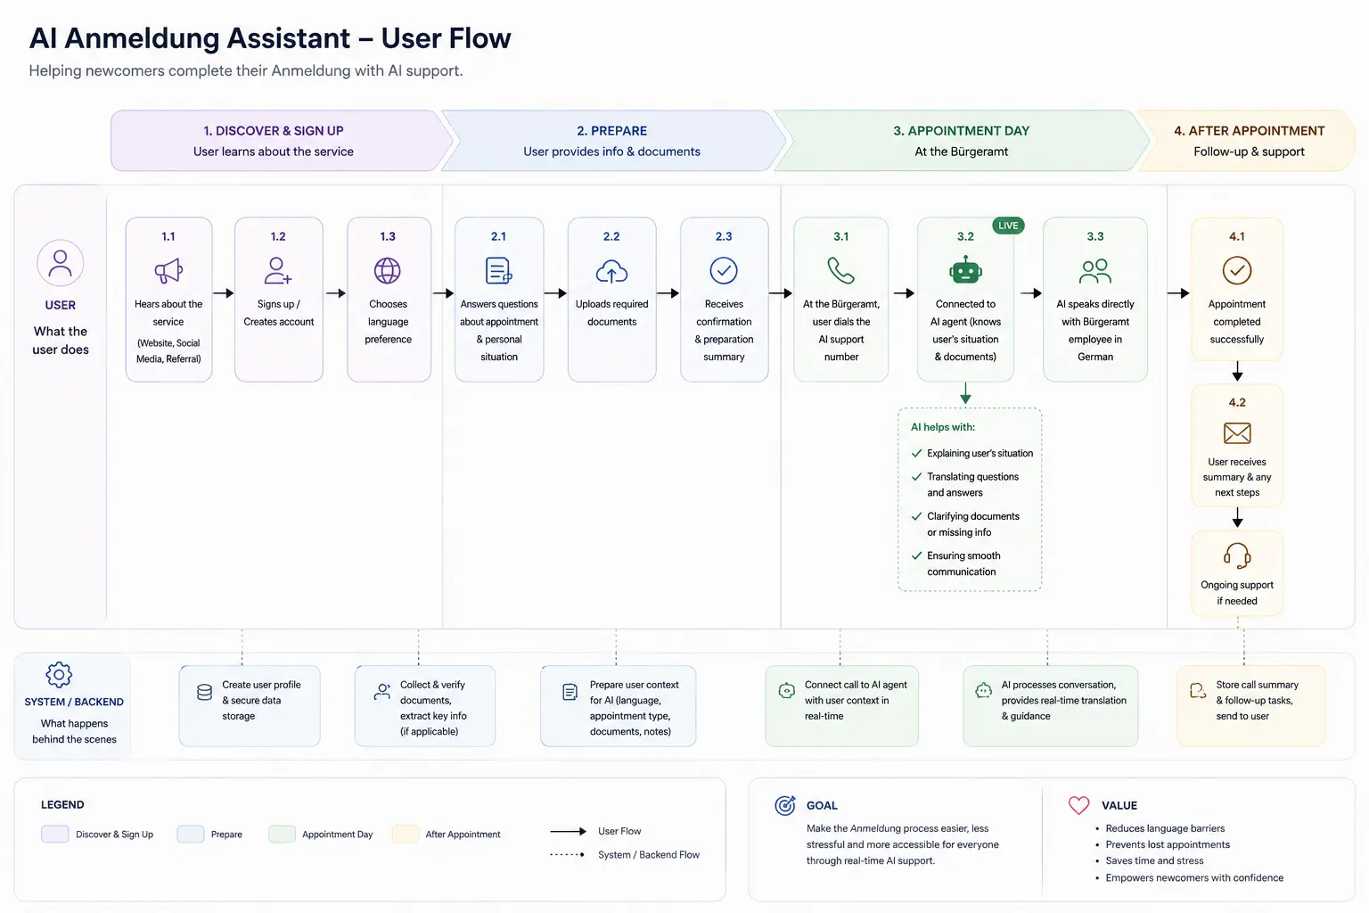The image size is (1369, 913).
Task: Click the Discover & Sign Up legend swatch
Action: click(x=55, y=835)
